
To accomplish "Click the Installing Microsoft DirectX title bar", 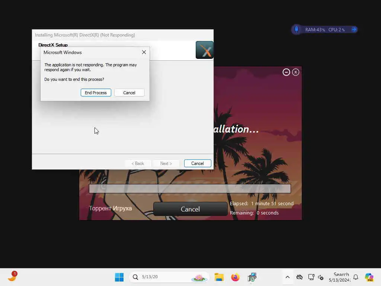I will click(x=122, y=35).
